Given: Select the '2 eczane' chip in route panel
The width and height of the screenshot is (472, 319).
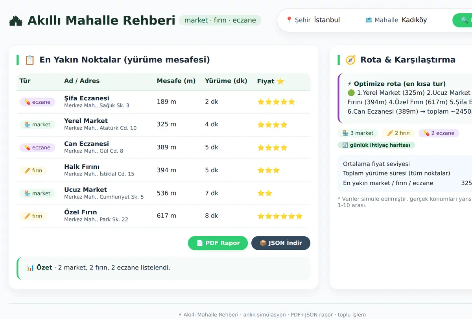Looking at the screenshot, I should (x=439, y=133).
